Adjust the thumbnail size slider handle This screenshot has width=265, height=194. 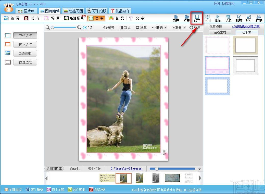(x=157, y=169)
